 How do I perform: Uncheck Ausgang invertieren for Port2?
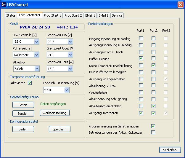coord(153,113)
